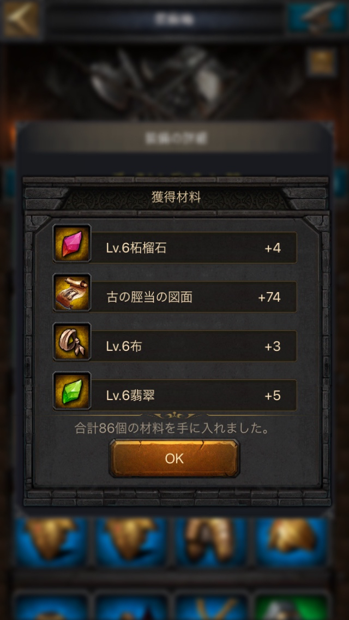Tap the Lv.6 cloth material icon
This screenshot has width=349, height=620.
(72, 342)
